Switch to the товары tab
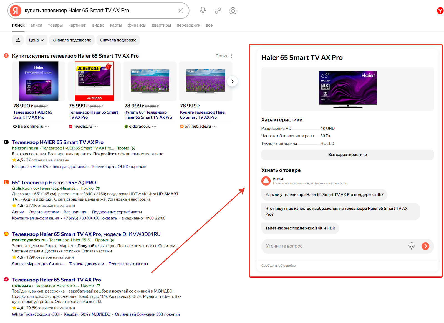The width and height of the screenshot is (444, 323). coord(56,25)
